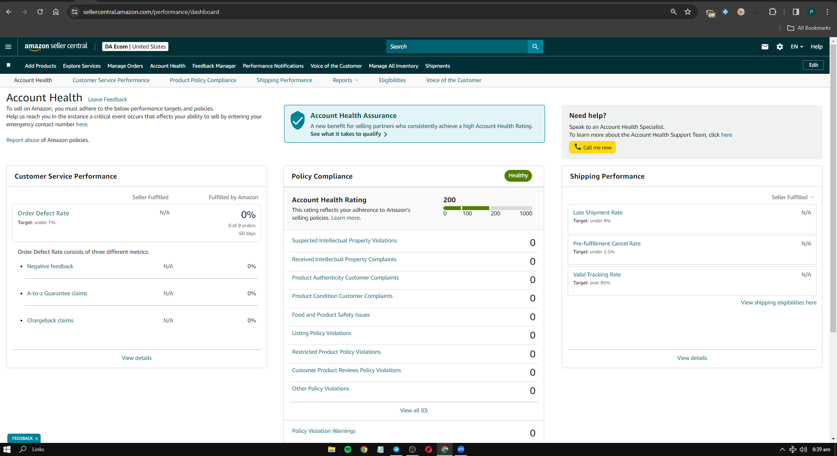Bookmark this page with the star
Viewport: 837px width, 456px height.
pyautogui.click(x=688, y=12)
